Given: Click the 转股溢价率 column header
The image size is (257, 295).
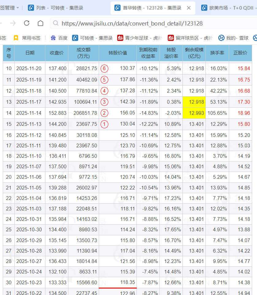Looking at the screenshot, I should pos(171,53).
